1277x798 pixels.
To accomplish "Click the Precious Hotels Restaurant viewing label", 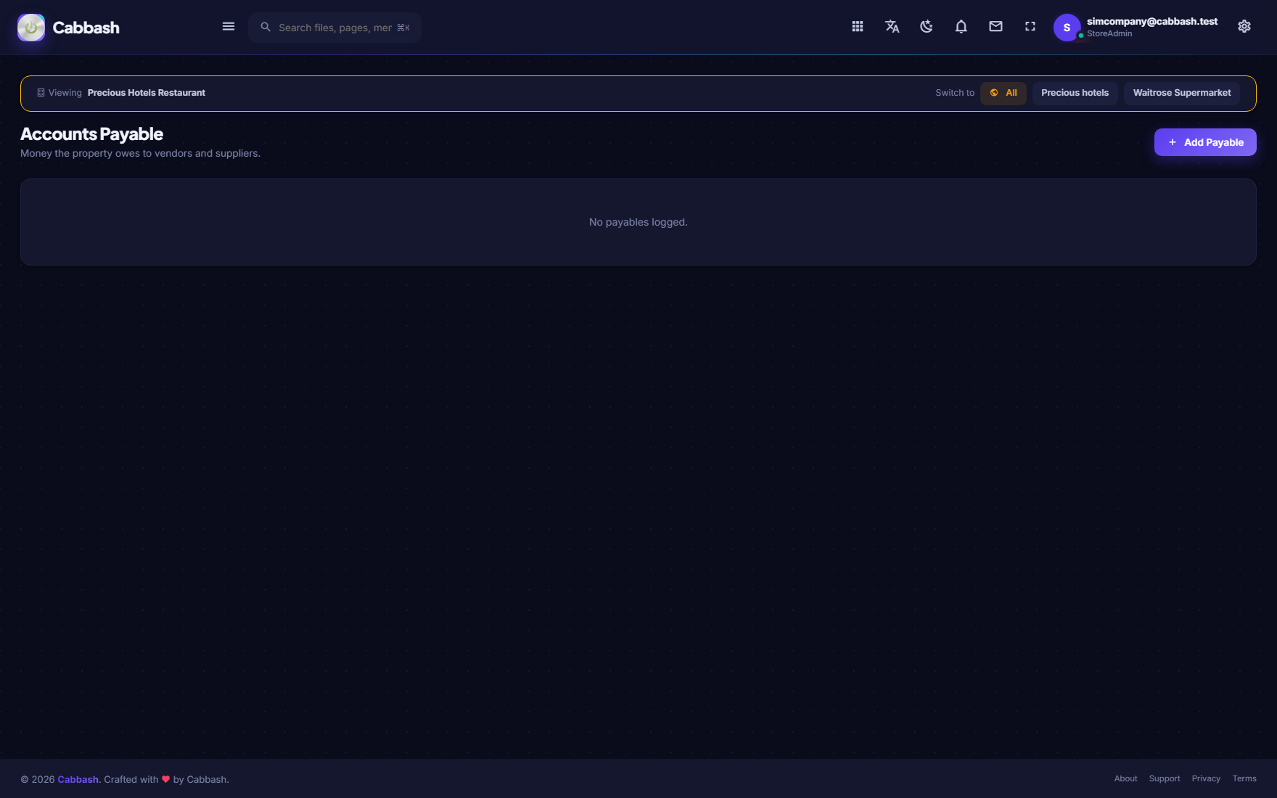I will coord(147,93).
